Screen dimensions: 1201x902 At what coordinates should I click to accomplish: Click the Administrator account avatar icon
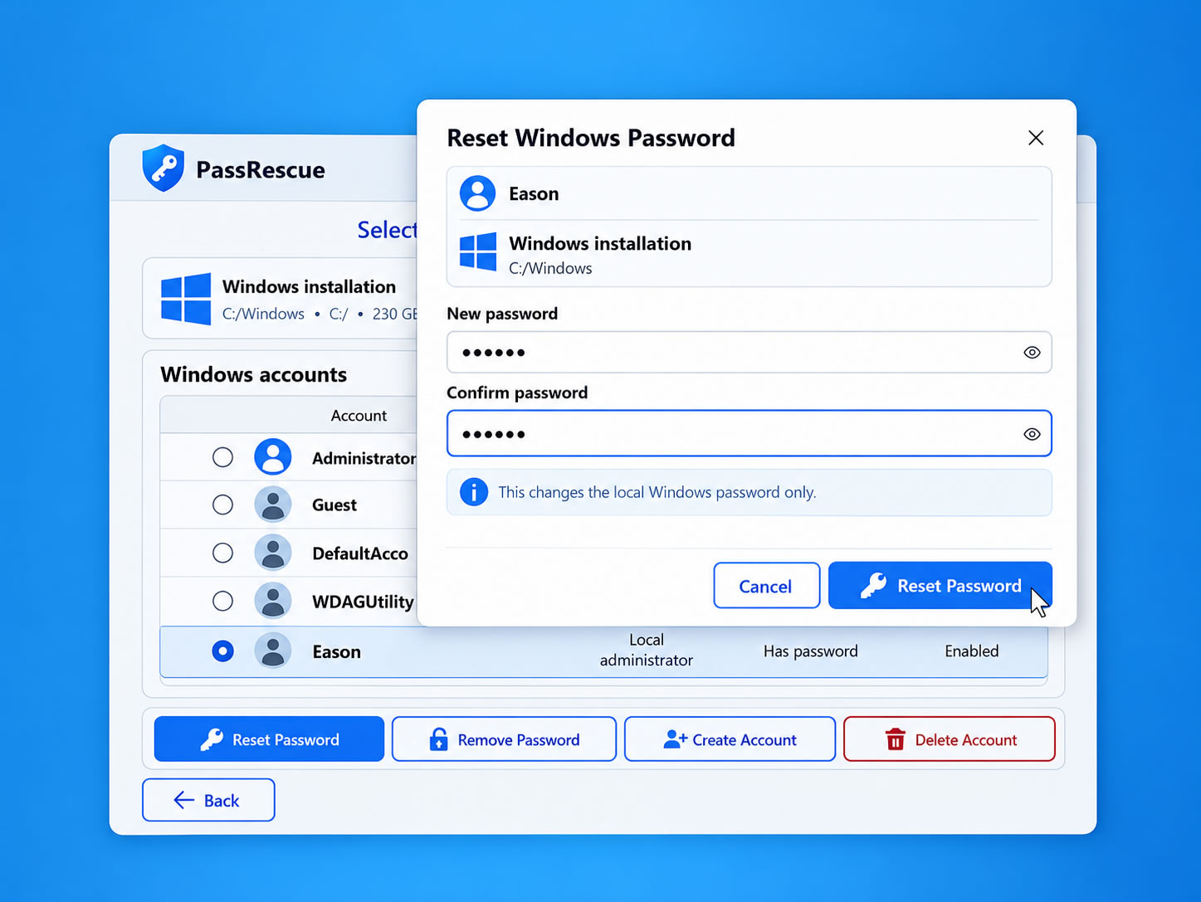(273, 457)
